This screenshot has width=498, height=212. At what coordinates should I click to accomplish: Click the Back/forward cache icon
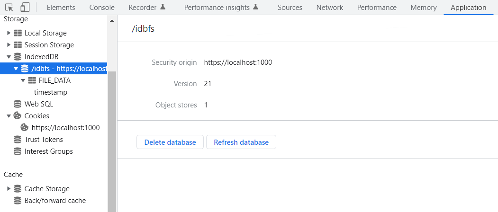coord(18,201)
